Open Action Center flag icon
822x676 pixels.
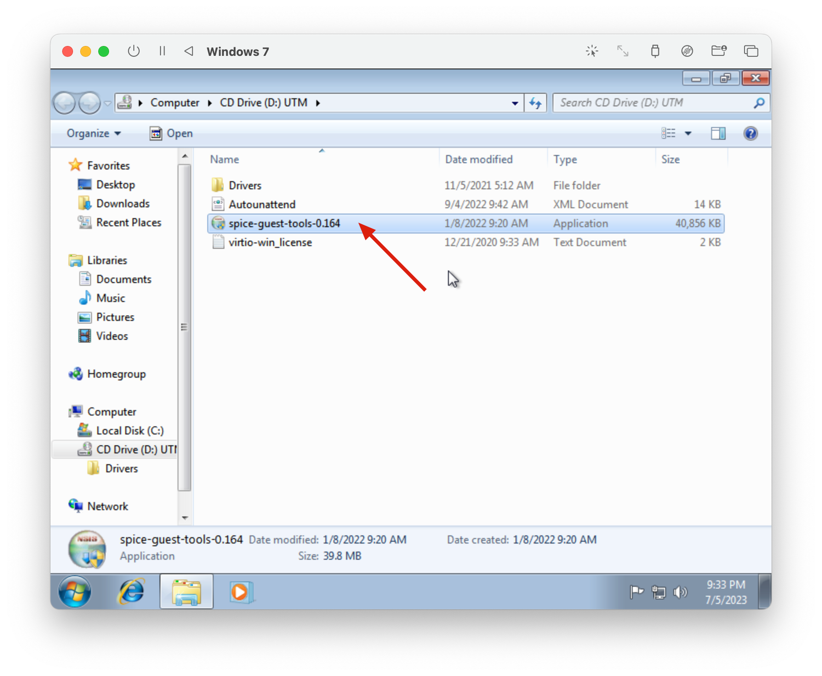[x=636, y=592]
